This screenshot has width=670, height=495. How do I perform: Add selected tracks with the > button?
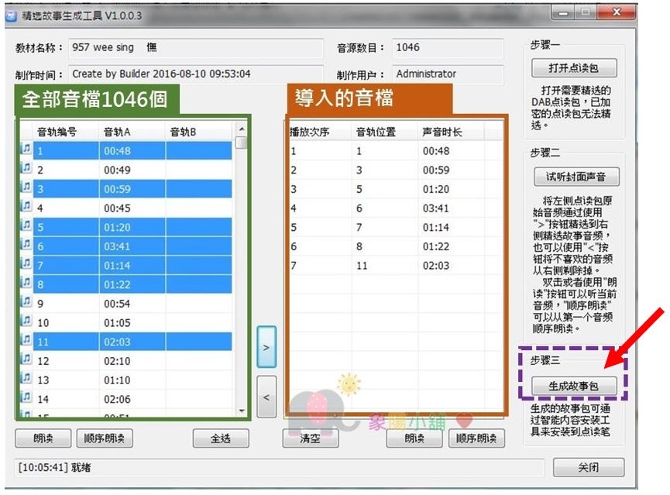pyautogui.click(x=266, y=347)
